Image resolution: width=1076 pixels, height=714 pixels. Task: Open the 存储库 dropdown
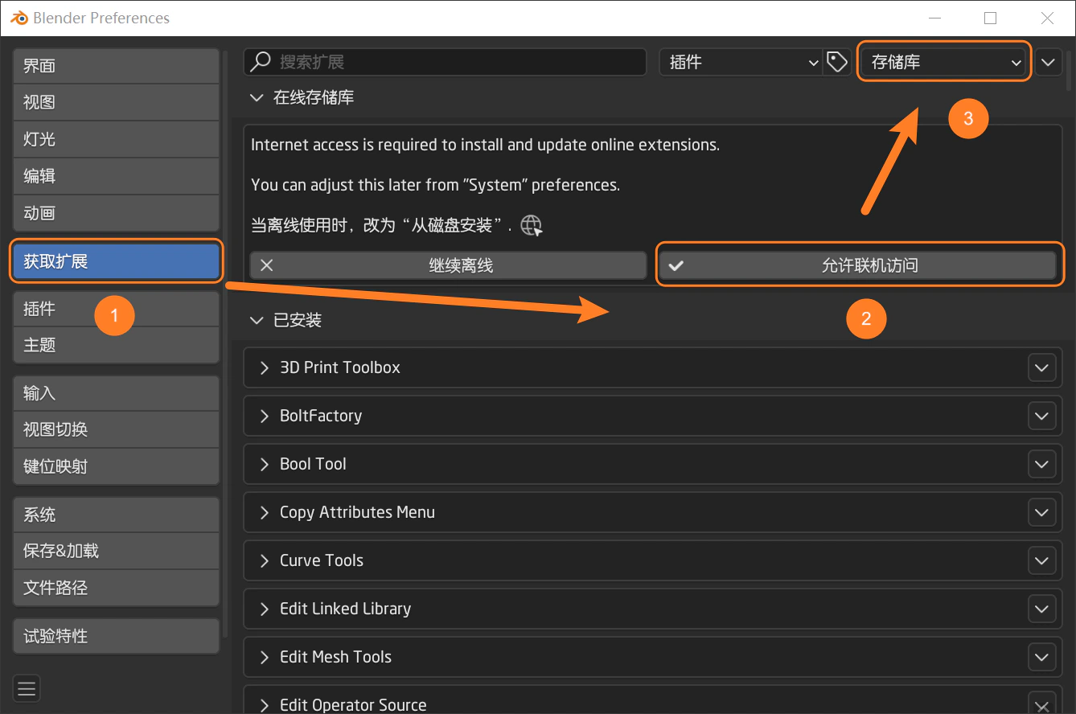click(944, 62)
